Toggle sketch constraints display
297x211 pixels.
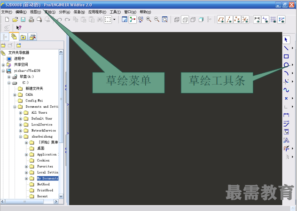pyautogui.click(x=265, y=20)
